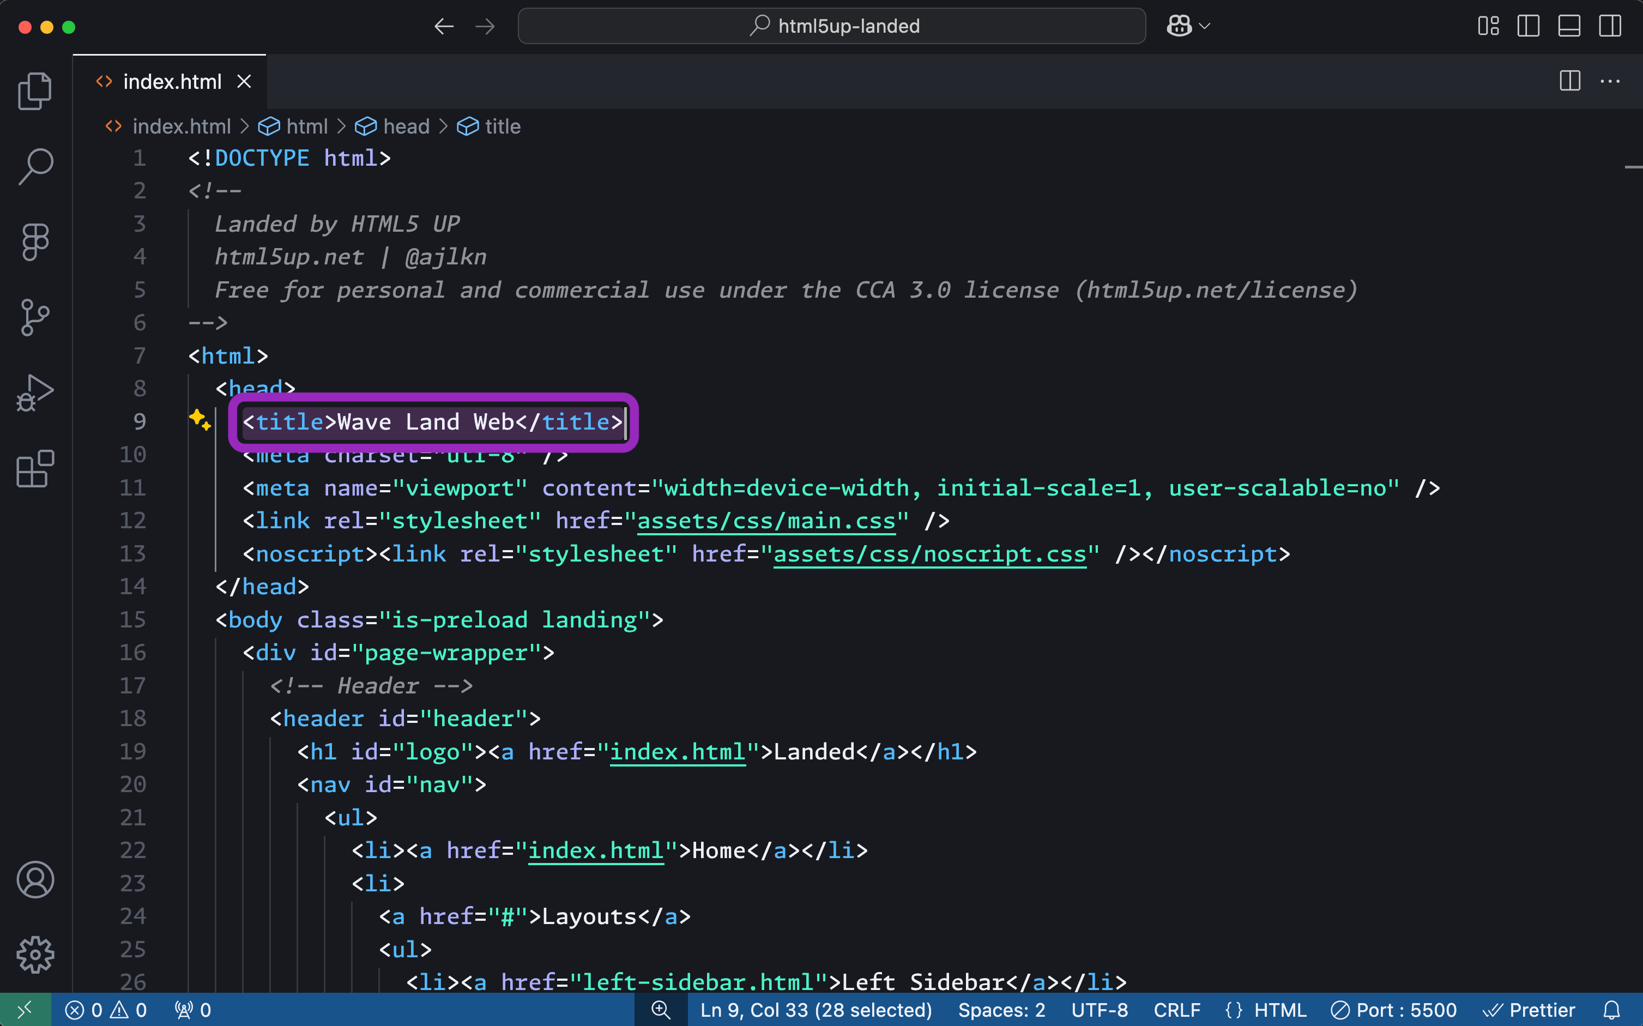Open the editor More Actions menu
The image size is (1643, 1026).
1610,81
